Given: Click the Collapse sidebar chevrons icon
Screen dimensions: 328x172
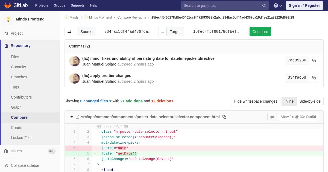Looking at the screenshot, I should pyautogui.click(x=7, y=165).
